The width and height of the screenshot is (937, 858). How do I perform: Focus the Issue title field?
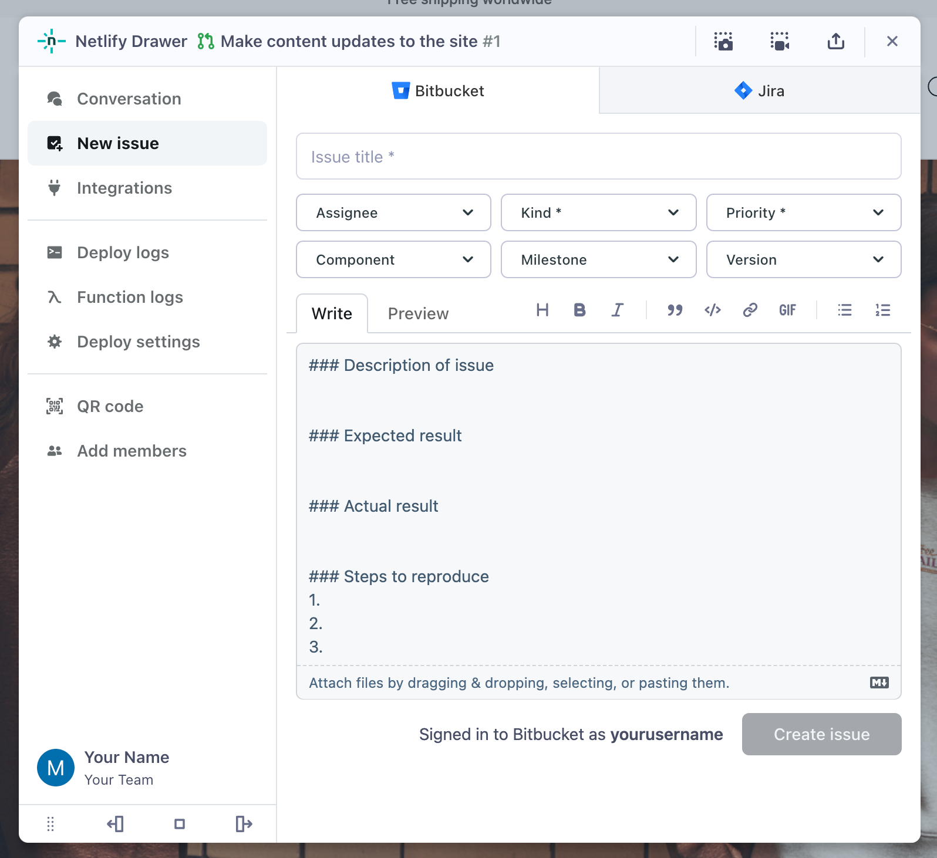599,156
